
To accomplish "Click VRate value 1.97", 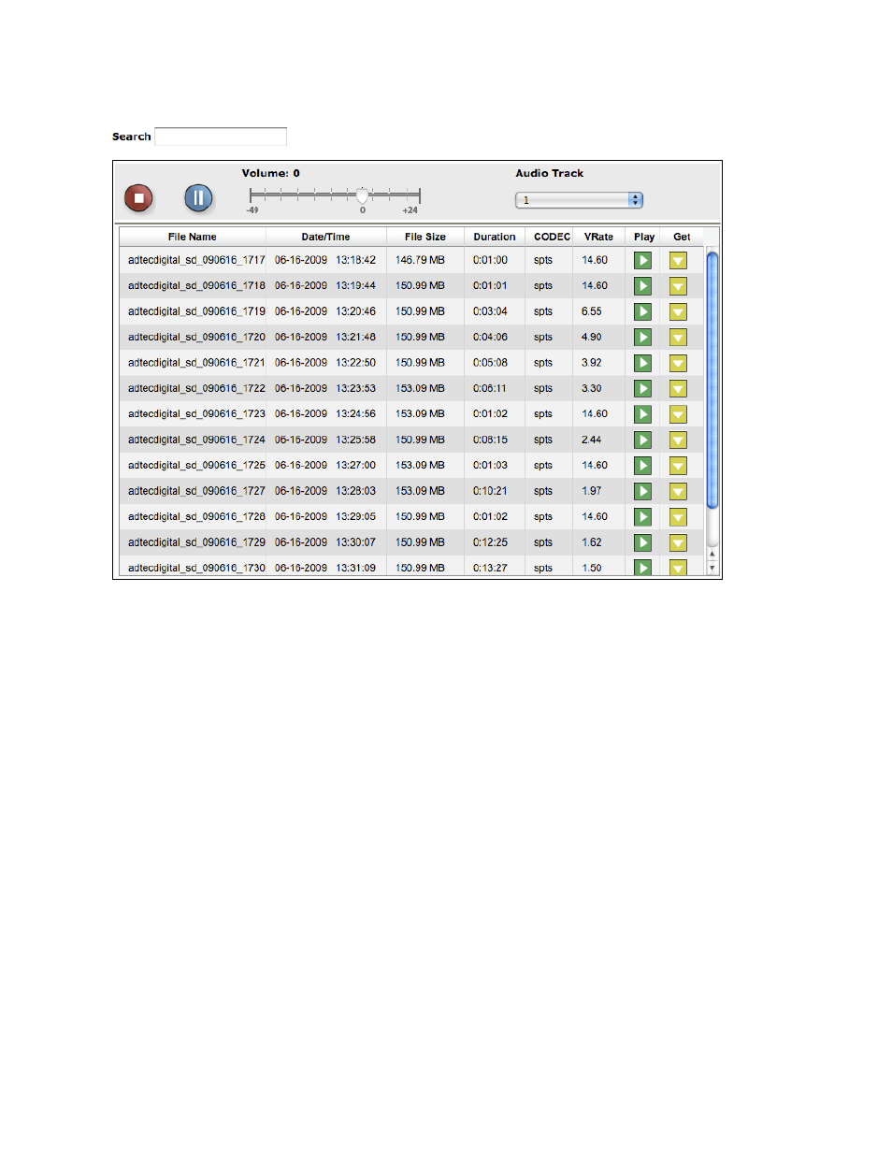I will (x=592, y=492).
